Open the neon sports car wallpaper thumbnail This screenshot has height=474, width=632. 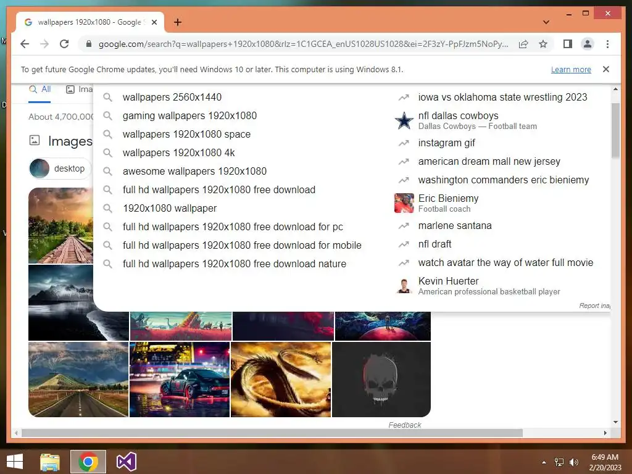point(180,380)
